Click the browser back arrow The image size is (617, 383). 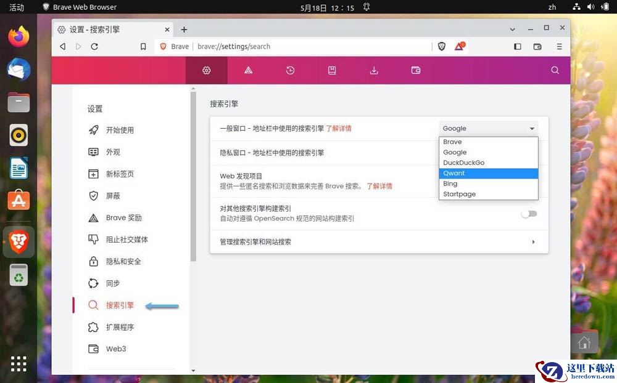pos(62,46)
